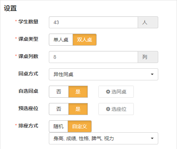Click the 列 unit addon label
Screen dimensions: 177x149
click(x=148, y=57)
